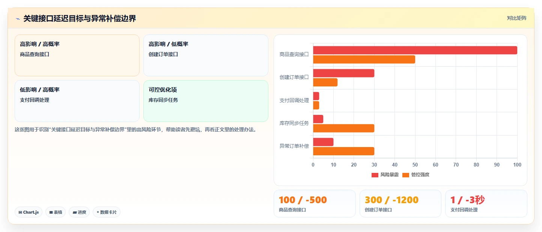Click the orange bar for 商品查询接口
This screenshot has width=542, height=232.
click(364, 59)
